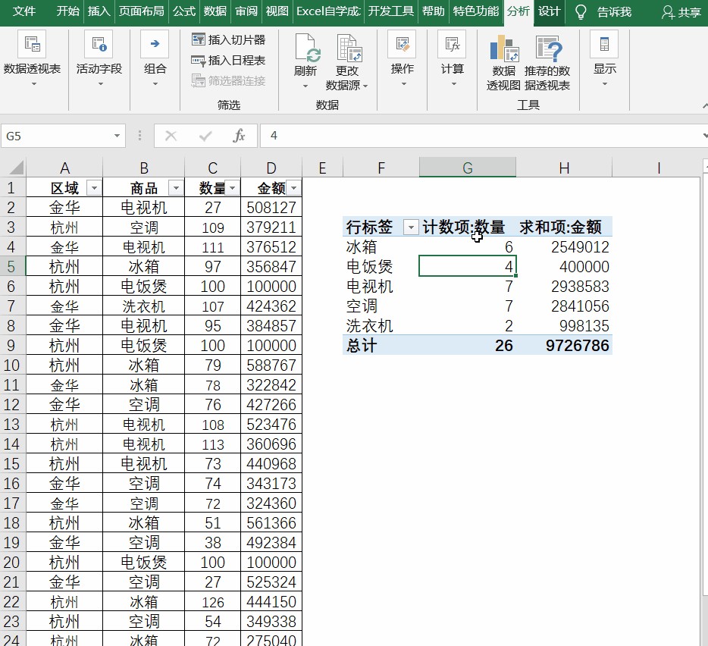Expand the Name Box dropdown arrow
The height and width of the screenshot is (646, 708).
(117, 136)
